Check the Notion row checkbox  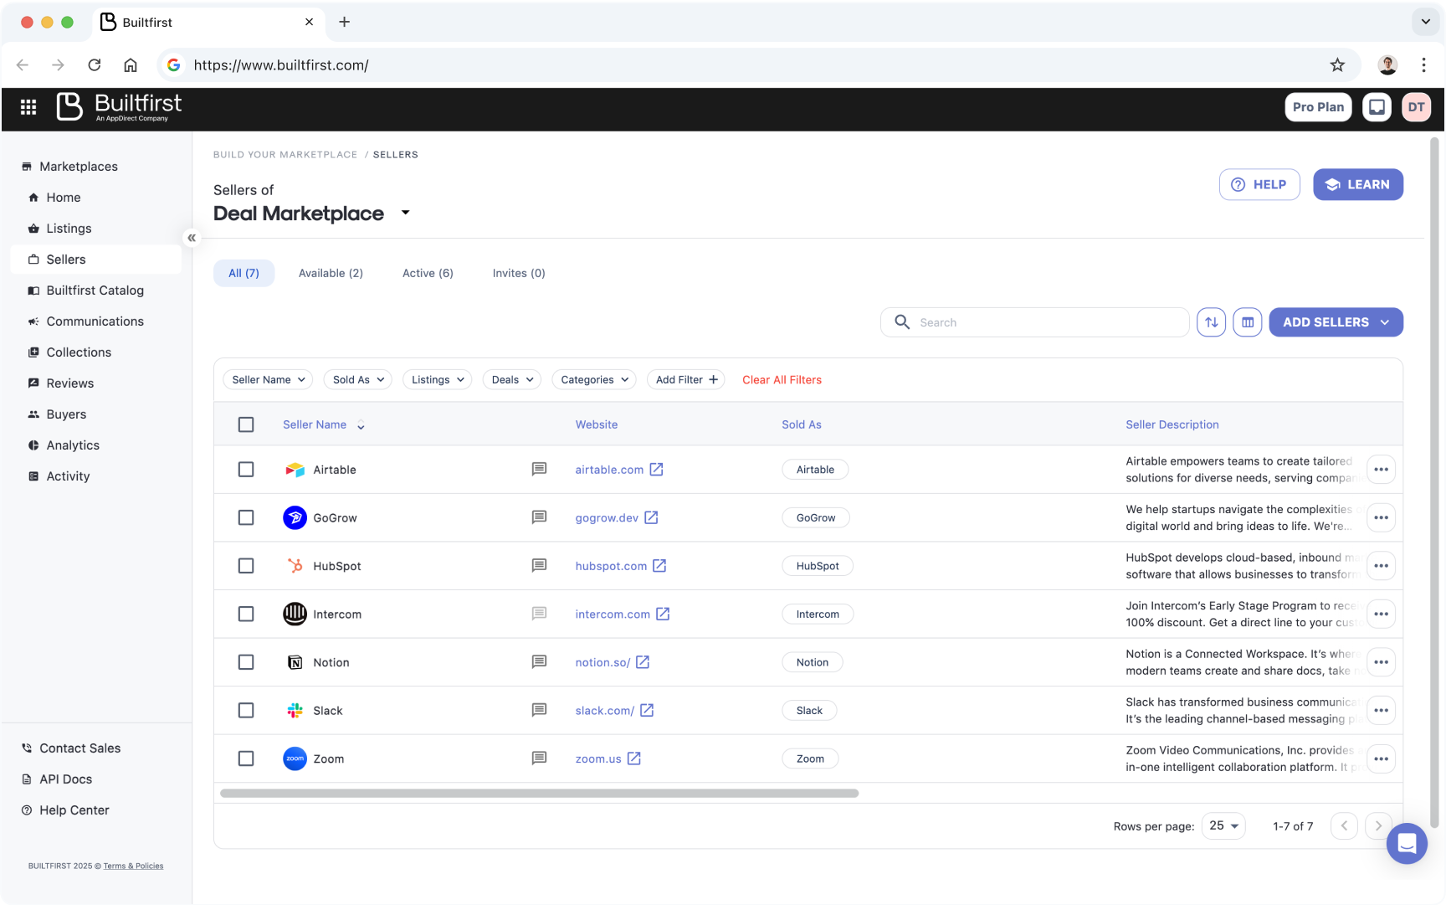pos(246,662)
